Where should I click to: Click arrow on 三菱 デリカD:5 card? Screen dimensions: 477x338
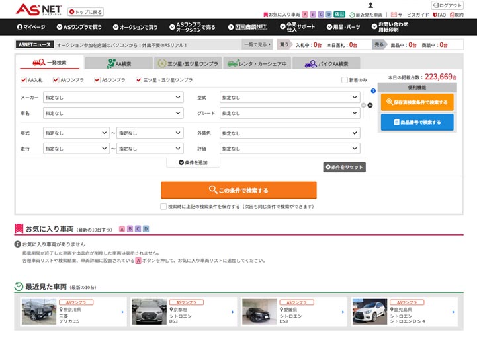122,312
